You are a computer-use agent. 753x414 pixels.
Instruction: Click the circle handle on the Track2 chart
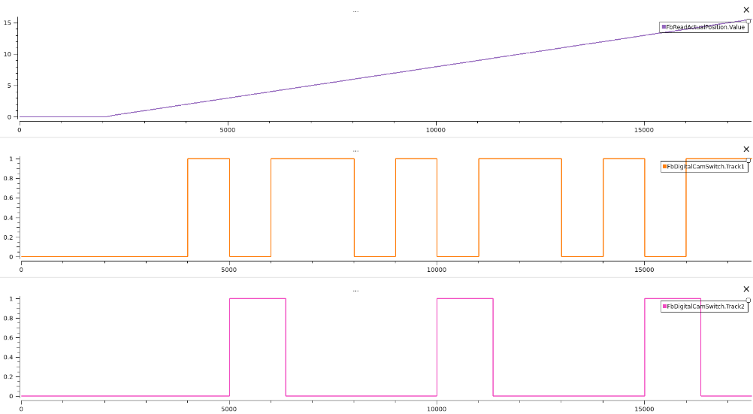748,300
